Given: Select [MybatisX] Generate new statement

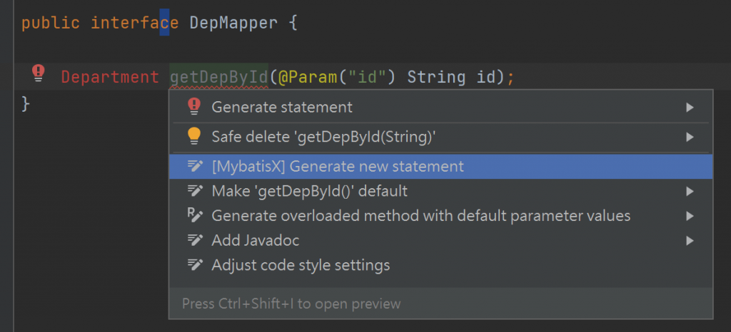Looking at the screenshot, I should click(338, 166).
